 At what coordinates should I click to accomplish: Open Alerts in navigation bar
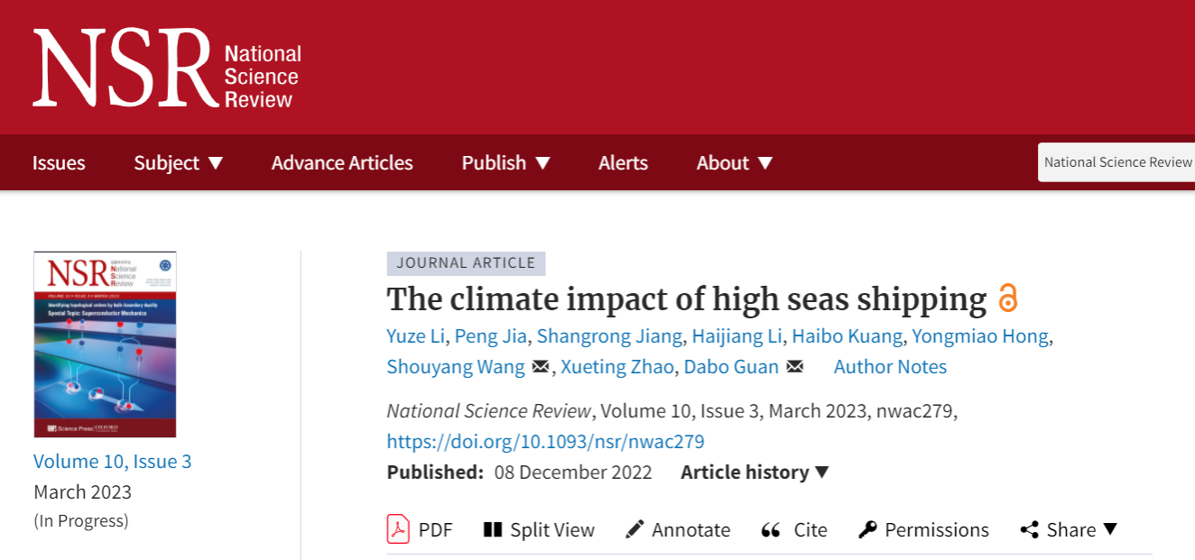pos(623,163)
